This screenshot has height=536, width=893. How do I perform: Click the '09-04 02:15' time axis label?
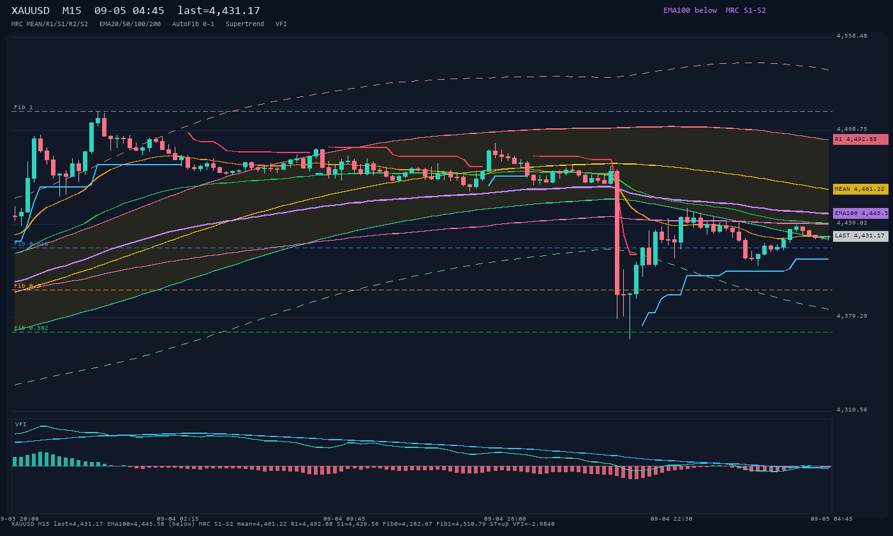tap(178, 519)
